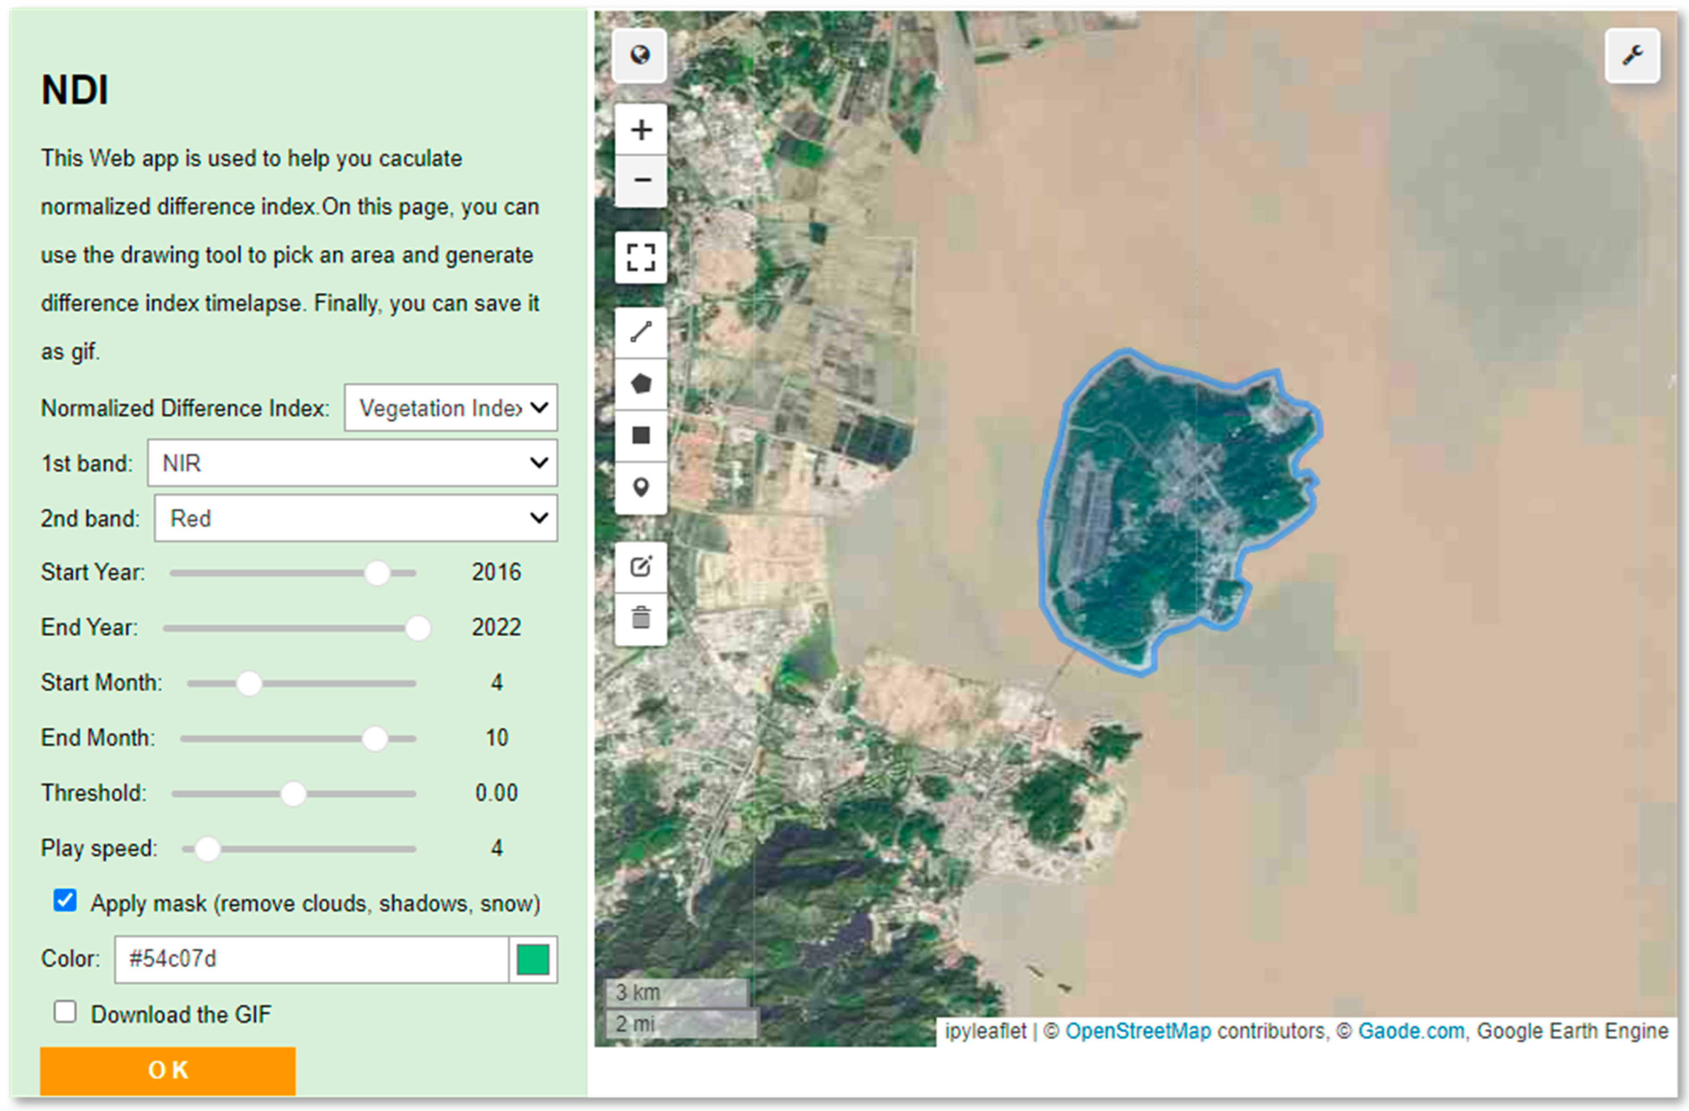
Task: Select the draw polyline tool
Action: (x=641, y=332)
